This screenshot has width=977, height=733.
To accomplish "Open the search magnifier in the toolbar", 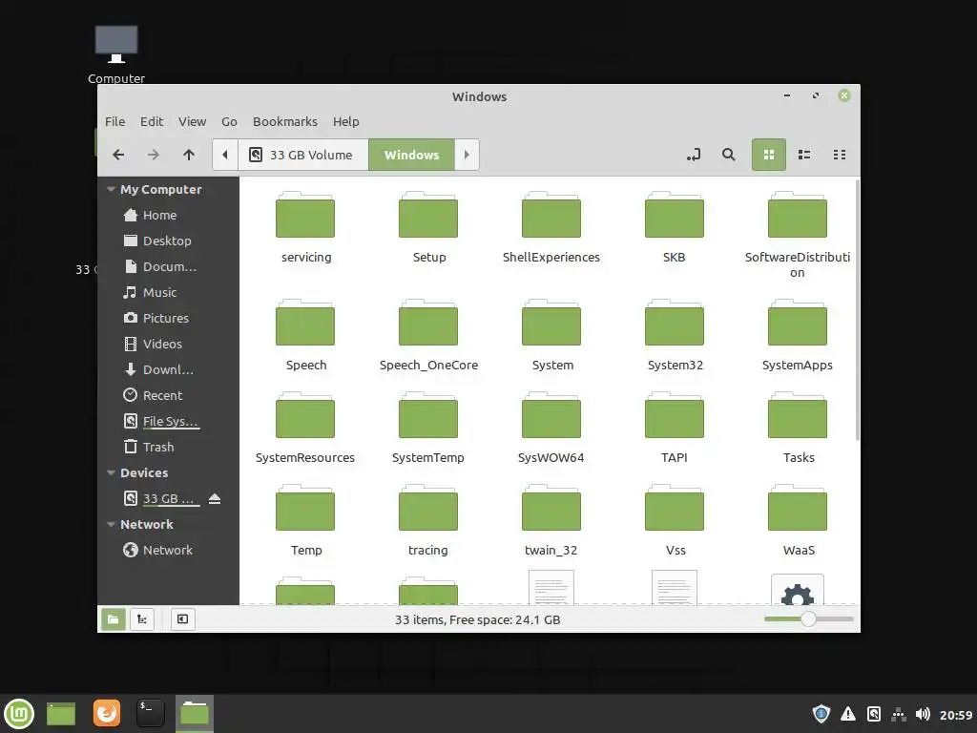I will (x=728, y=155).
